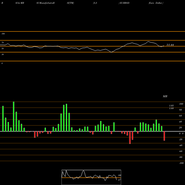Click MR axis label -80

click(x=181, y=157)
